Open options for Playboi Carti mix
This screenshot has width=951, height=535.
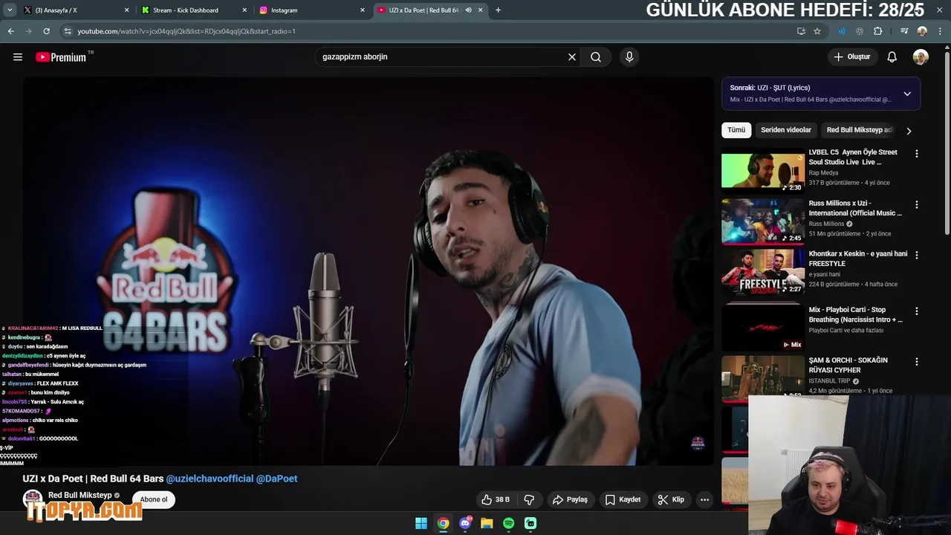click(916, 311)
